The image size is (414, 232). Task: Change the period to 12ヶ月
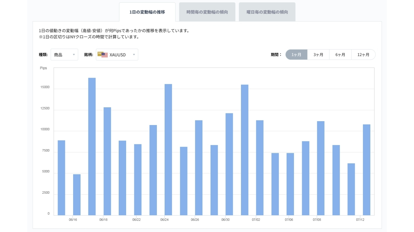[x=363, y=54]
